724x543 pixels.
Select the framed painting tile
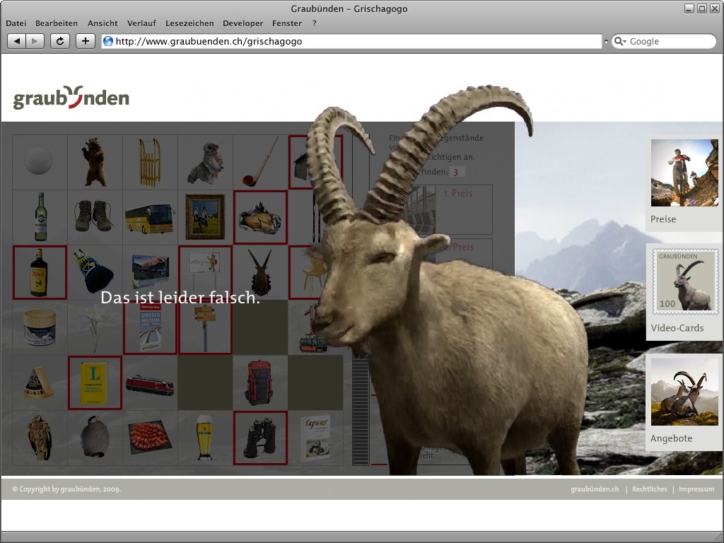206,217
